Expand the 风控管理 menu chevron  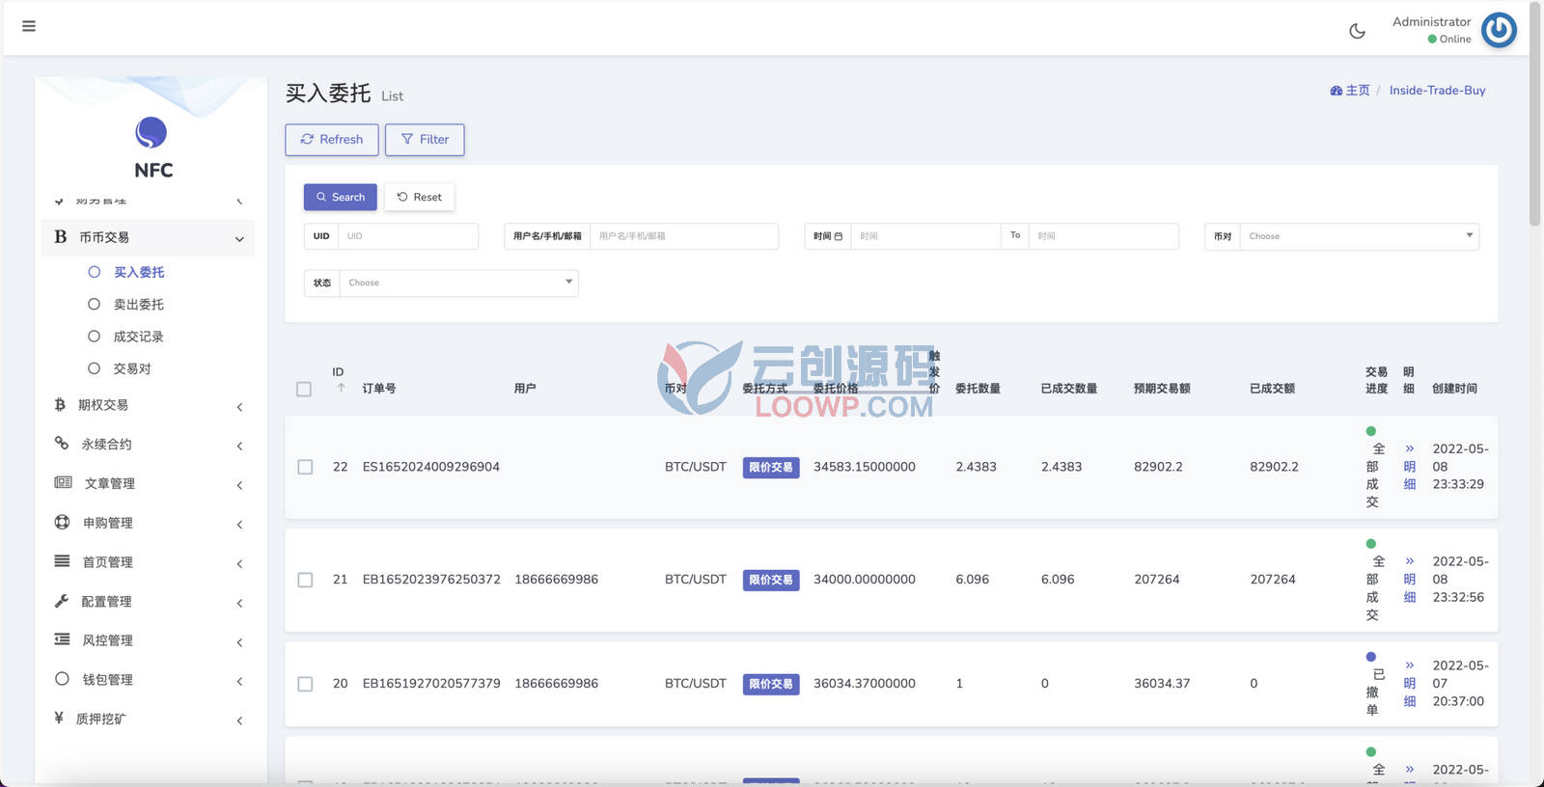[x=239, y=642]
